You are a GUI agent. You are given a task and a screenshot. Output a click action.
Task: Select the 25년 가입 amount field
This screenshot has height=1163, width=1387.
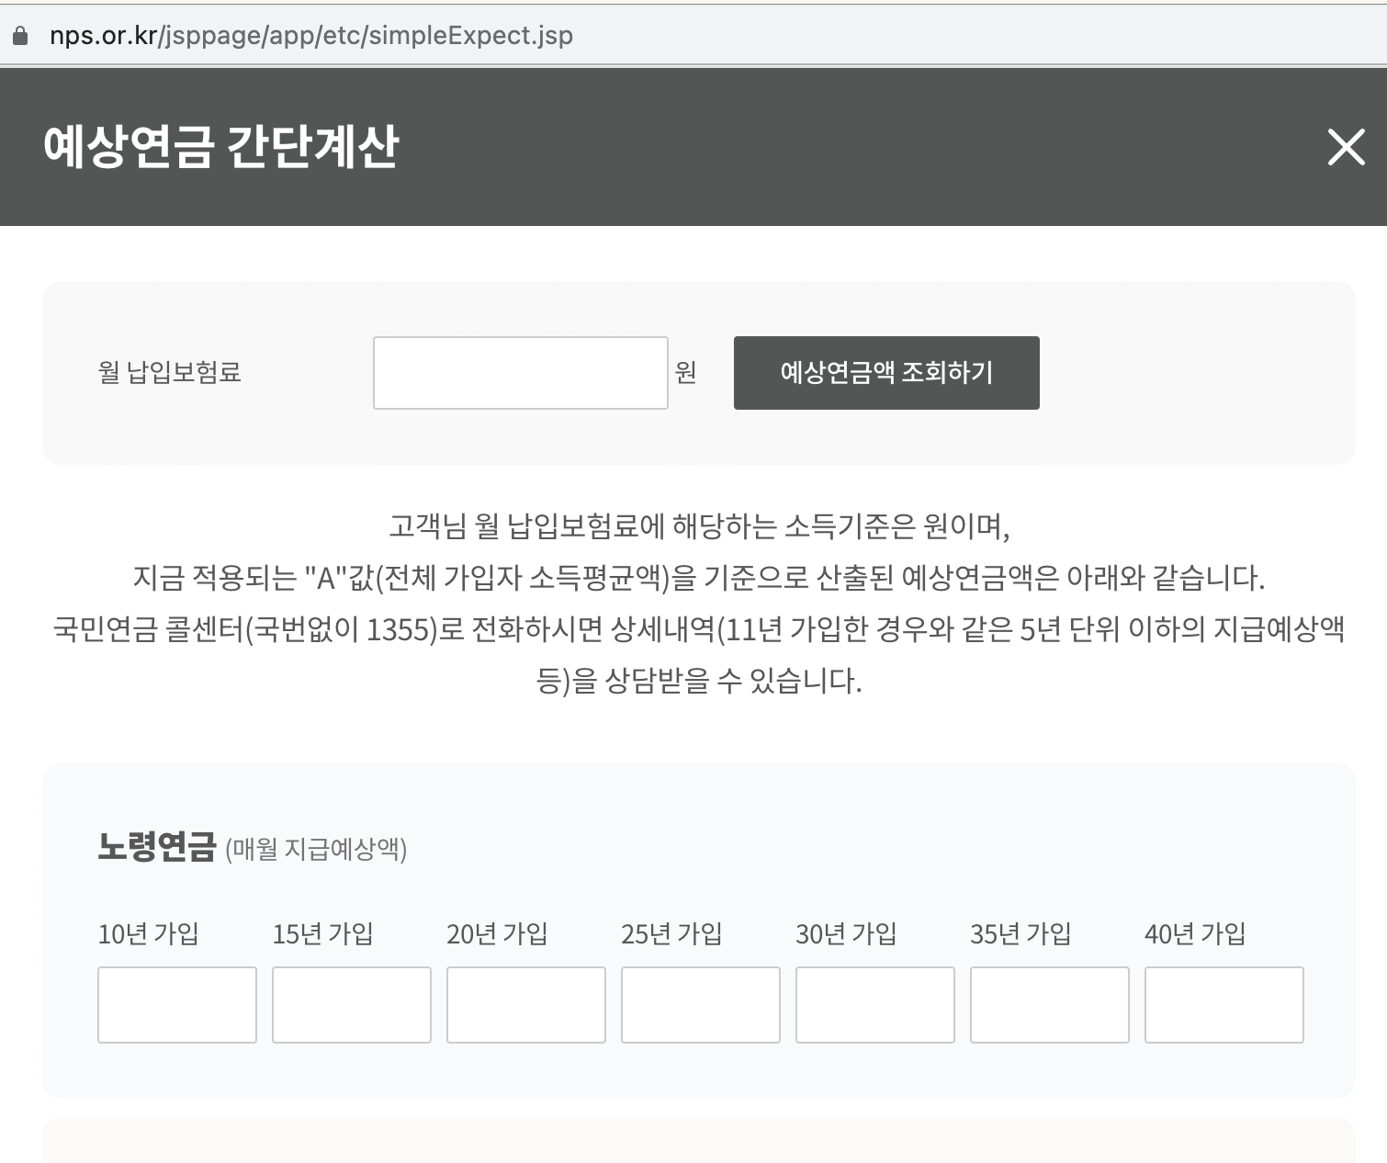[700, 1005]
